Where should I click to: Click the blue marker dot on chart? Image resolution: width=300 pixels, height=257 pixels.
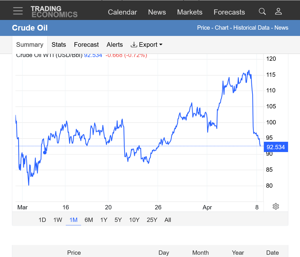click(45, 152)
